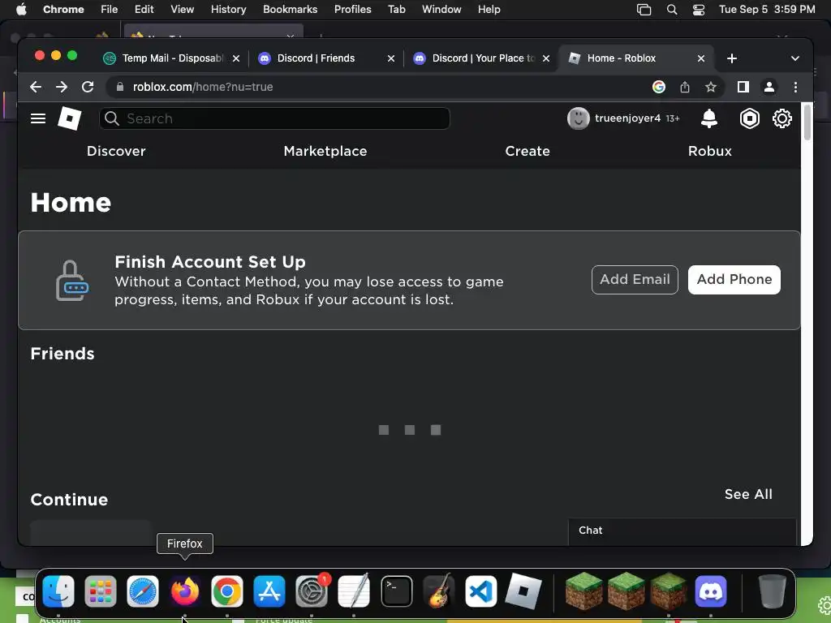Switch to the Discord | Friends tab
The width and height of the screenshot is (831, 623).
pos(326,58)
